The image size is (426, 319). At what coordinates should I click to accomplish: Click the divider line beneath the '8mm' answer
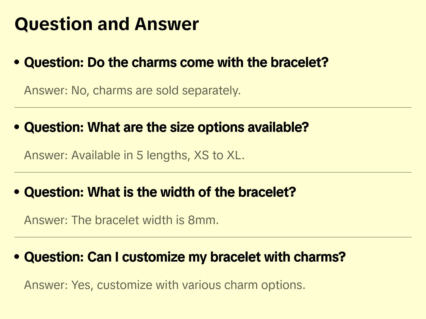point(213,237)
